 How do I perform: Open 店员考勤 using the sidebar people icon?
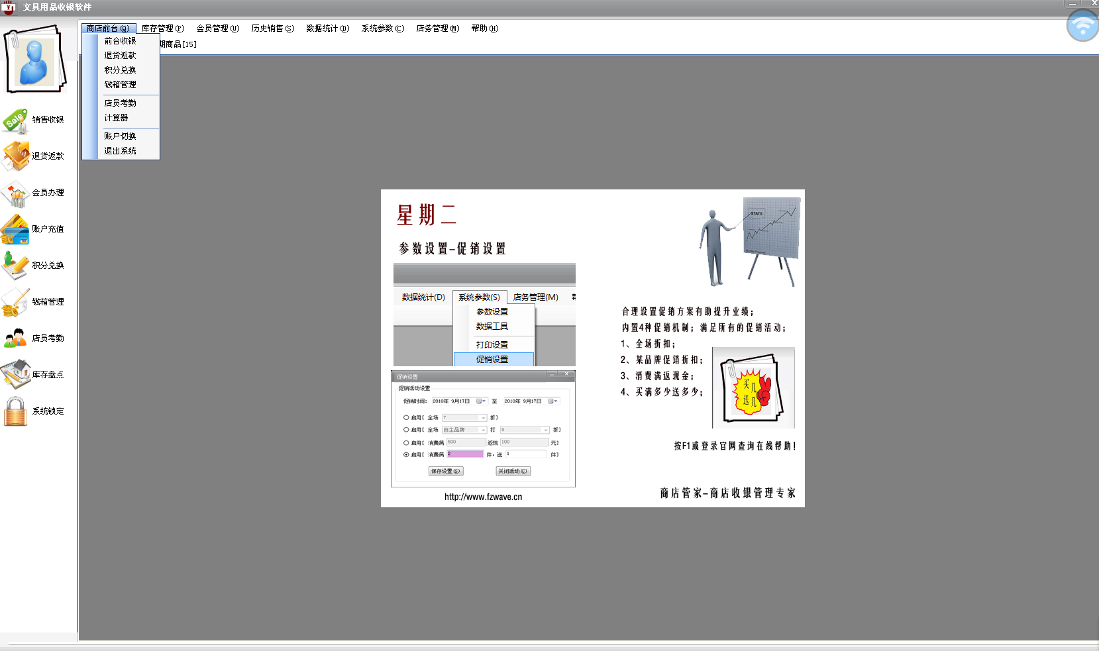[x=15, y=338]
